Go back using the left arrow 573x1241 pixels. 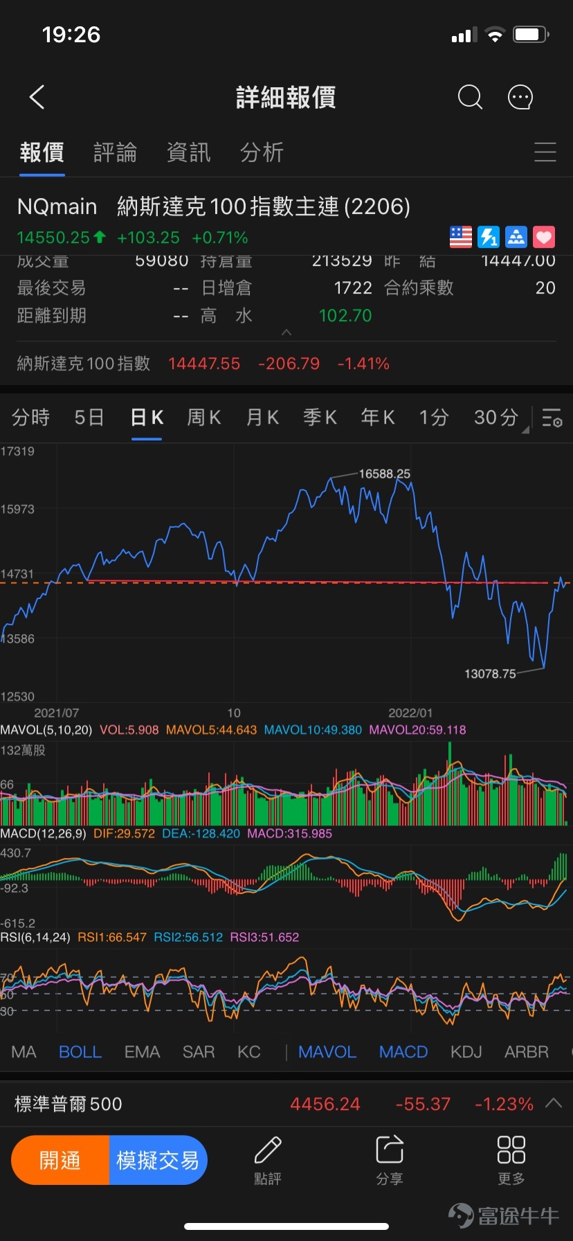(37, 98)
